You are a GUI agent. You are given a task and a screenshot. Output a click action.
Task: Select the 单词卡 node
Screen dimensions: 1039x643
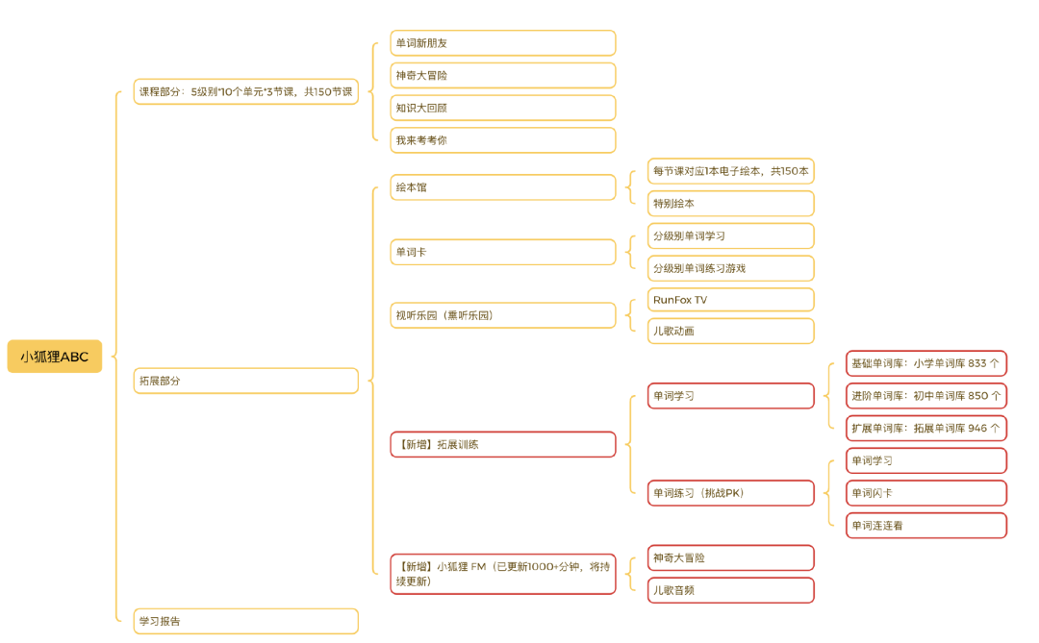point(502,252)
